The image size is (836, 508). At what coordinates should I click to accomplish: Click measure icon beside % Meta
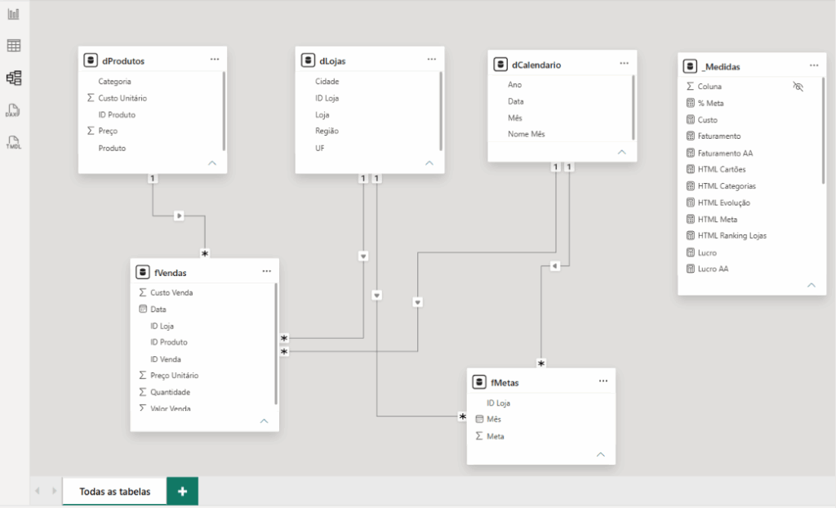tap(691, 103)
